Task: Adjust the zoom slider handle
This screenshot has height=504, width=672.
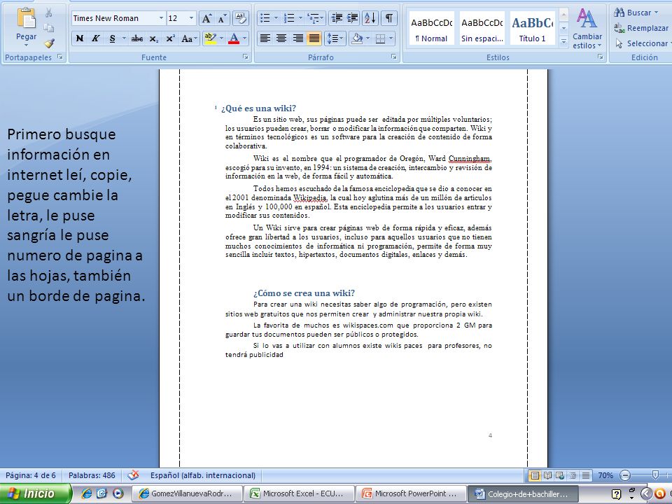Action: pos(655,475)
